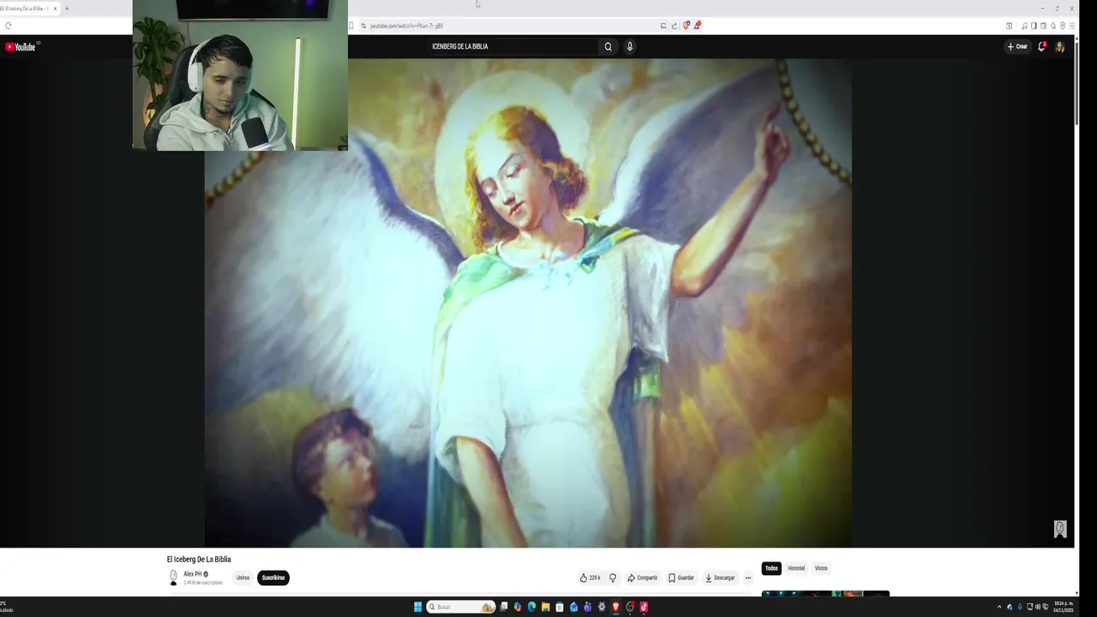Open the Crear menu

coord(1017,47)
